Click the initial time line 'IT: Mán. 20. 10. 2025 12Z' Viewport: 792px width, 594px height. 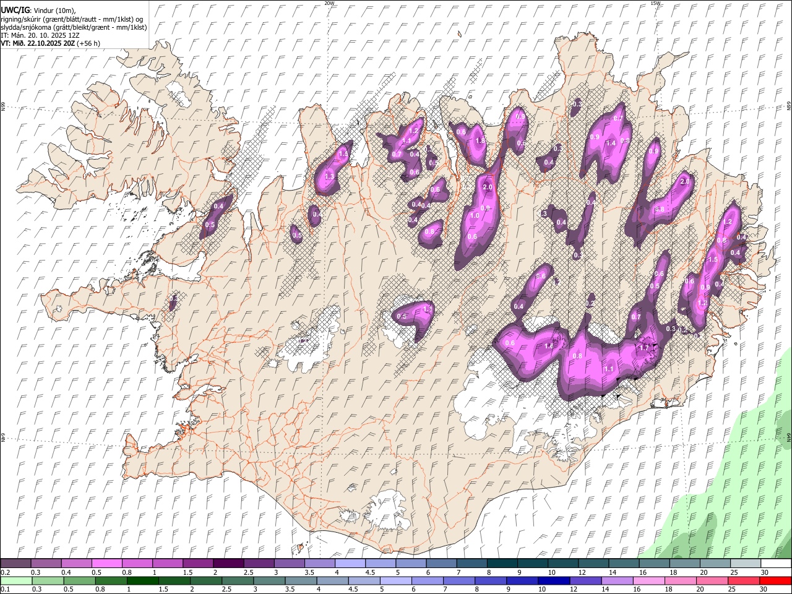(39, 35)
